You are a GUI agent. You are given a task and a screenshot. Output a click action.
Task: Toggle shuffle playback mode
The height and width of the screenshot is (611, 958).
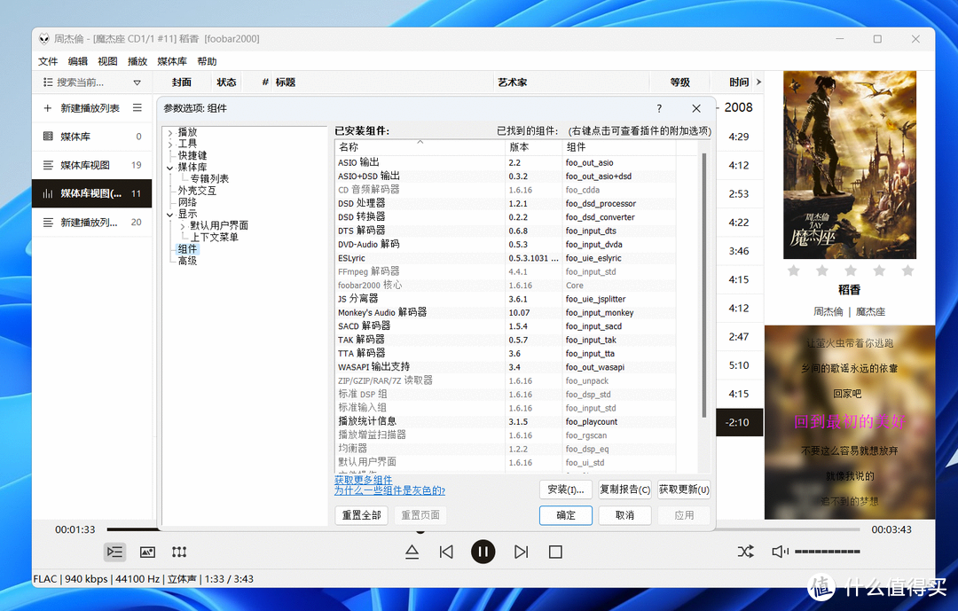[x=745, y=552]
